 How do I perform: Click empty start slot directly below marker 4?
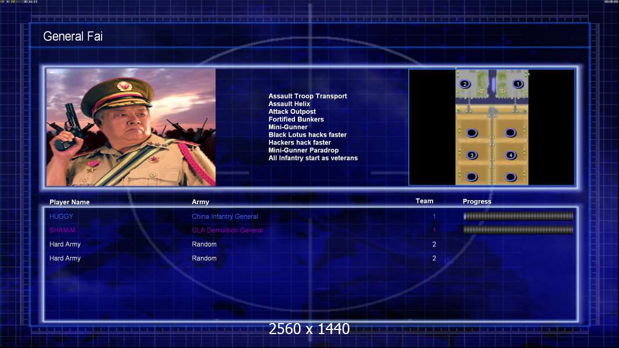[x=510, y=177]
